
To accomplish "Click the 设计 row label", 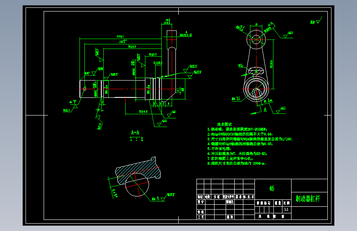I will [x=201, y=202].
